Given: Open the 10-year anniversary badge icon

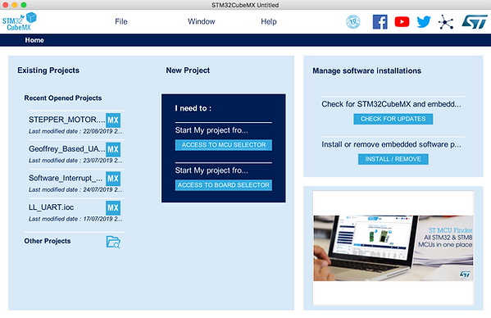Looking at the screenshot, I should pos(353,21).
